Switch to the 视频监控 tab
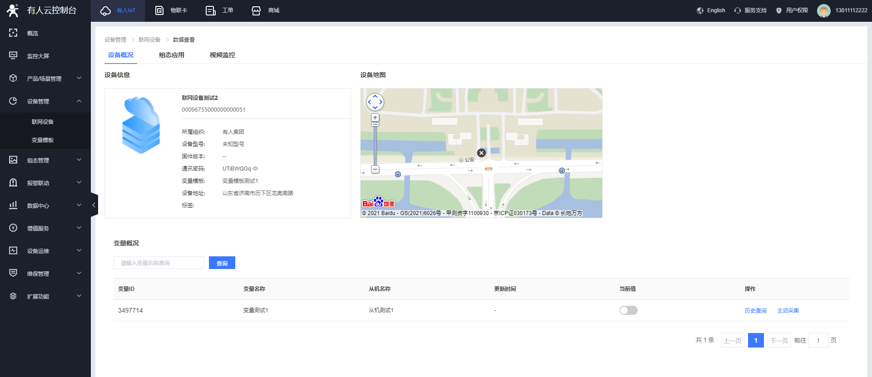The width and height of the screenshot is (872, 377). point(222,55)
